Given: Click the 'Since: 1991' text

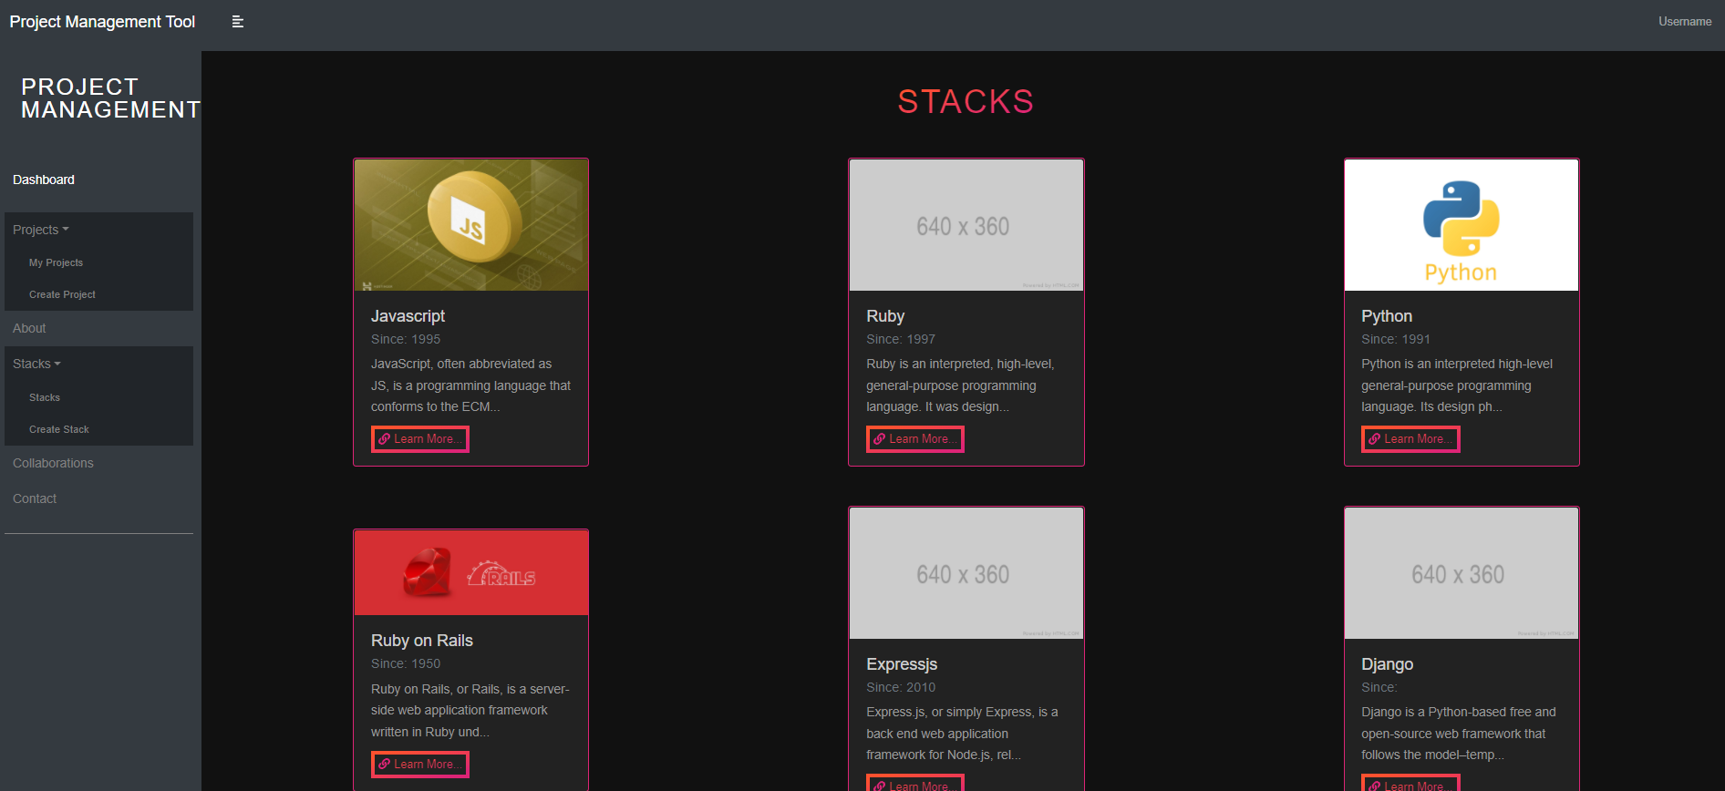Looking at the screenshot, I should point(1396,339).
